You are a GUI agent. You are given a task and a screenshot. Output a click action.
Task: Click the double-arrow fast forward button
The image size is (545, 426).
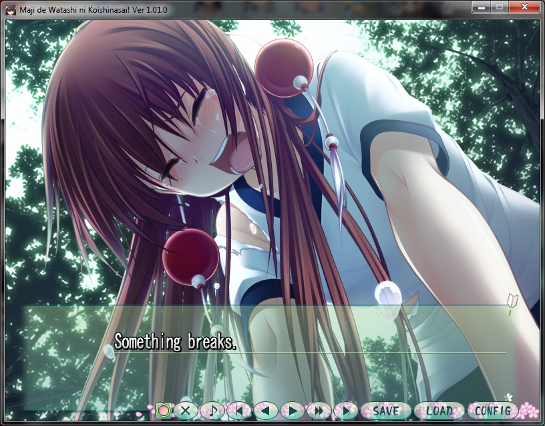[x=319, y=411]
